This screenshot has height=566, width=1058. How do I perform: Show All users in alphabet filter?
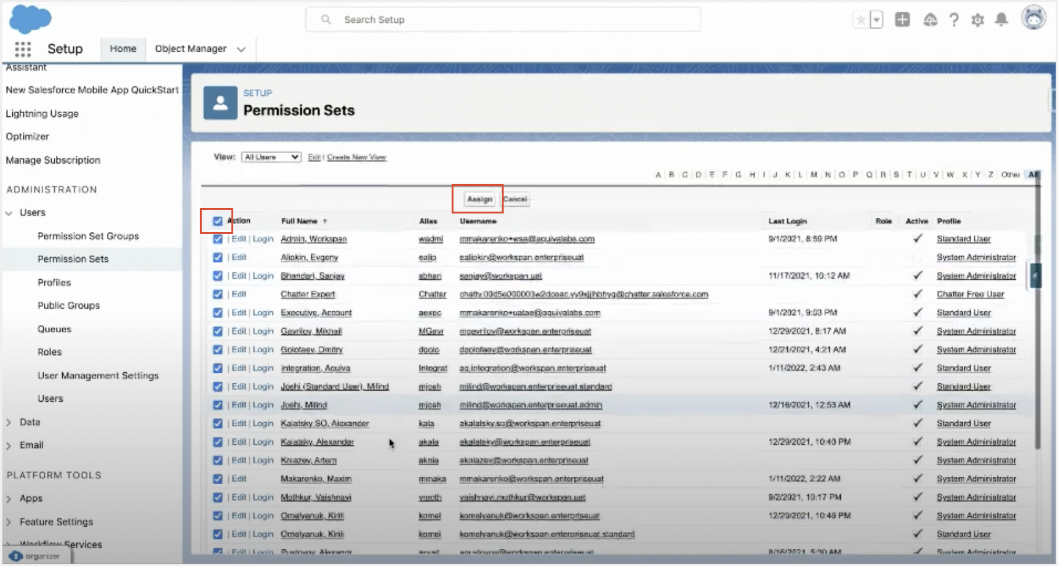pyautogui.click(x=1033, y=175)
